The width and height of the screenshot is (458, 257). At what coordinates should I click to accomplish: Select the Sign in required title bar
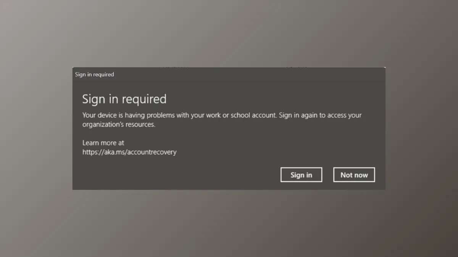(94, 74)
